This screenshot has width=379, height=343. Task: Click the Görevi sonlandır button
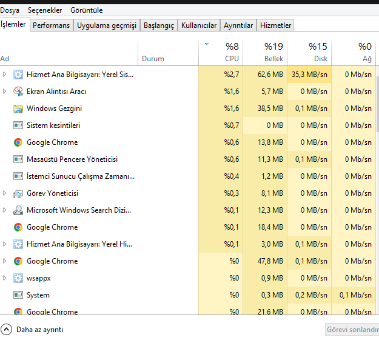pos(352,330)
